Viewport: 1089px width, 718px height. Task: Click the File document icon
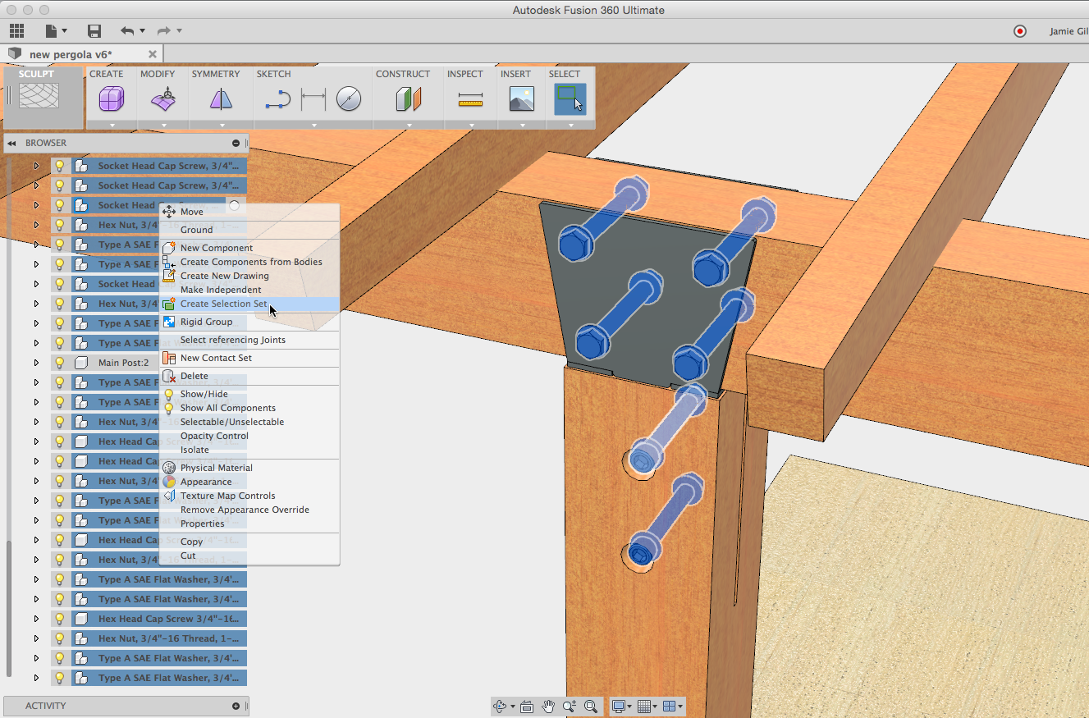(52, 31)
